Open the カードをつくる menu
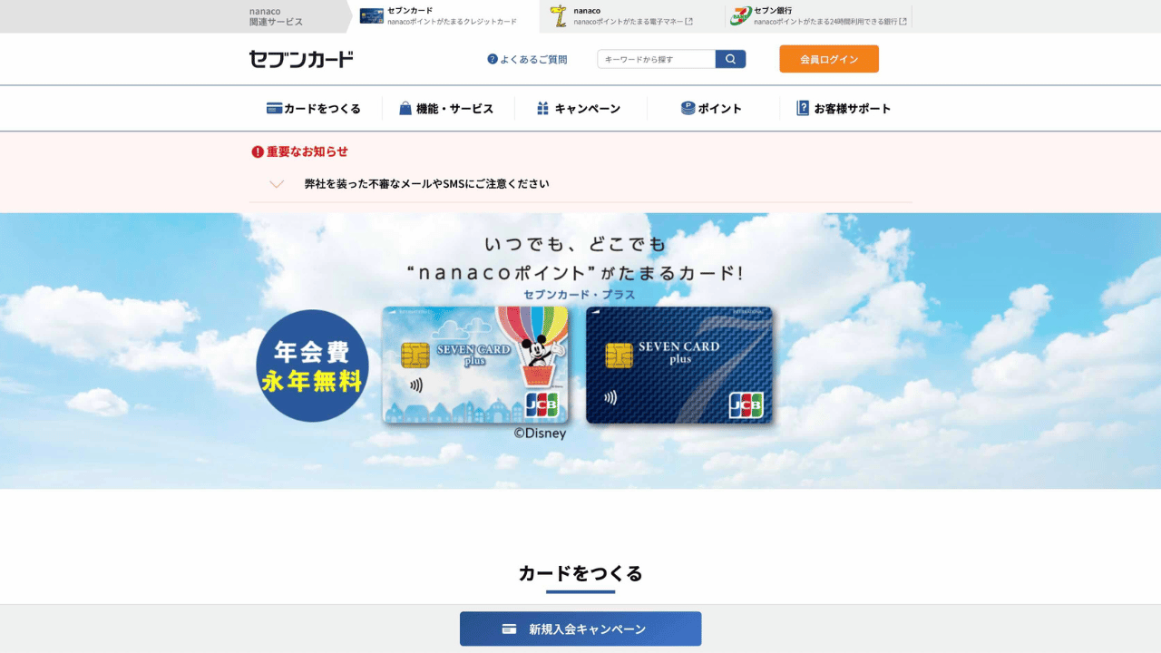The width and height of the screenshot is (1161, 653). (314, 108)
